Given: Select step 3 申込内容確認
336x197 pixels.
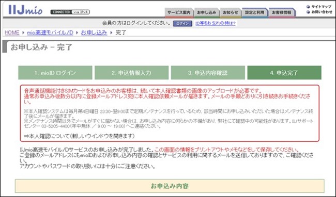Looking at the screenshot, I should (x=208, y=73).
